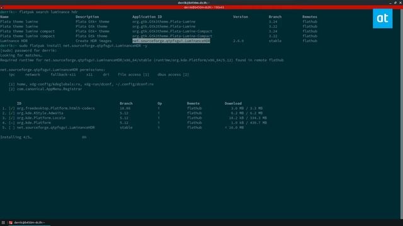Click the 'Luminance HDR' name in search results

click(14, 41)
